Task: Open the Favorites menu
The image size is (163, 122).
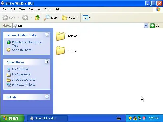Action: [x=35, y=9]
